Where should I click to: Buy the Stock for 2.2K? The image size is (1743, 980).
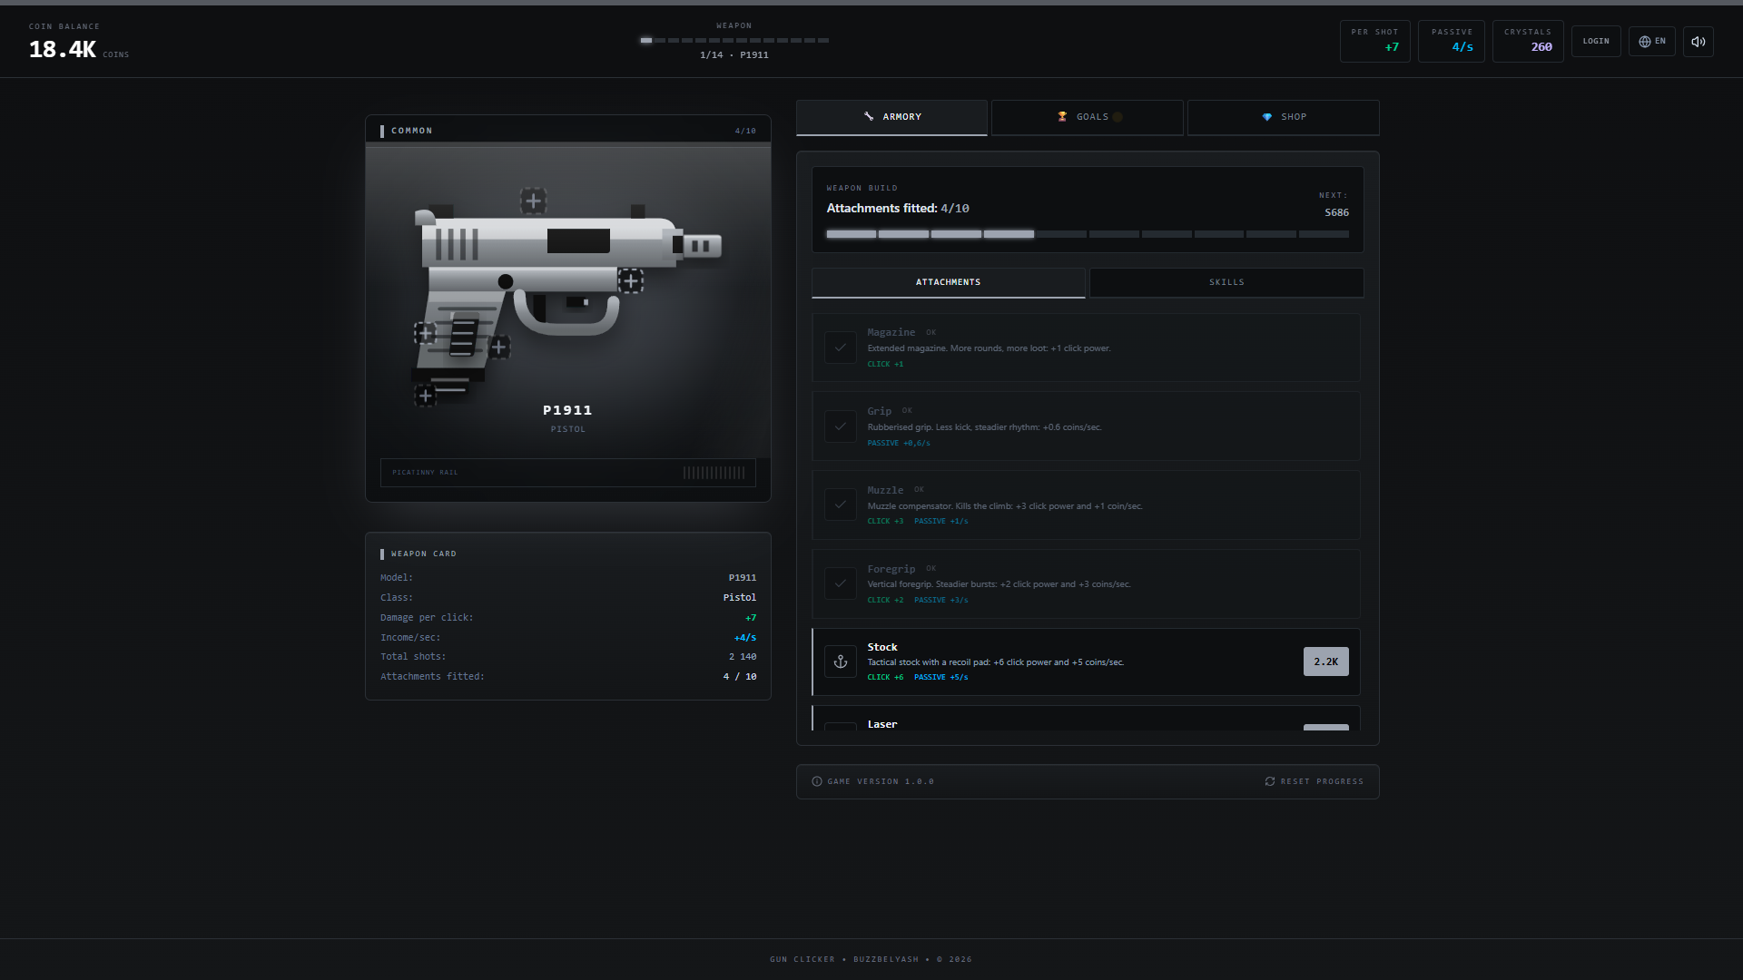[1325, 661]
